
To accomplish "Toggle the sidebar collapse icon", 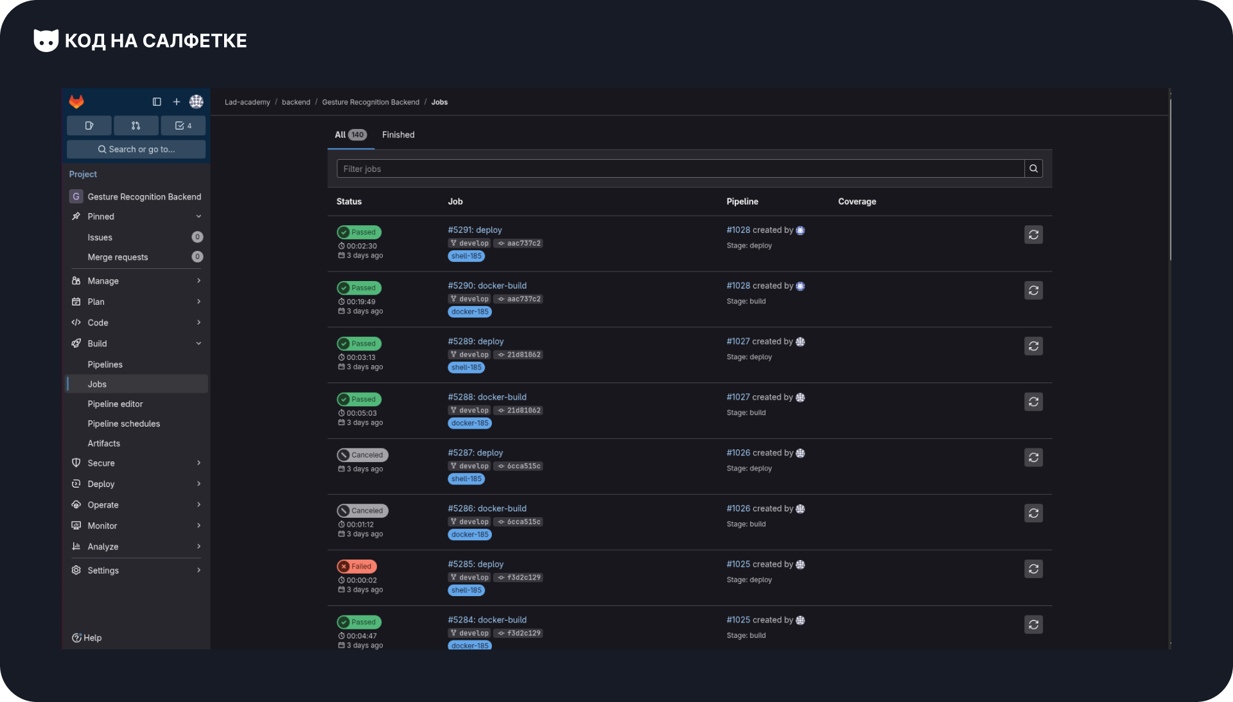I will [157, 102].
